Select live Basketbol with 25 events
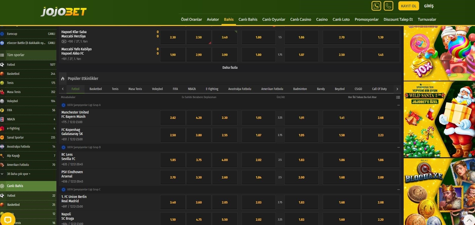The image size is (475, 225). [28, 205]
